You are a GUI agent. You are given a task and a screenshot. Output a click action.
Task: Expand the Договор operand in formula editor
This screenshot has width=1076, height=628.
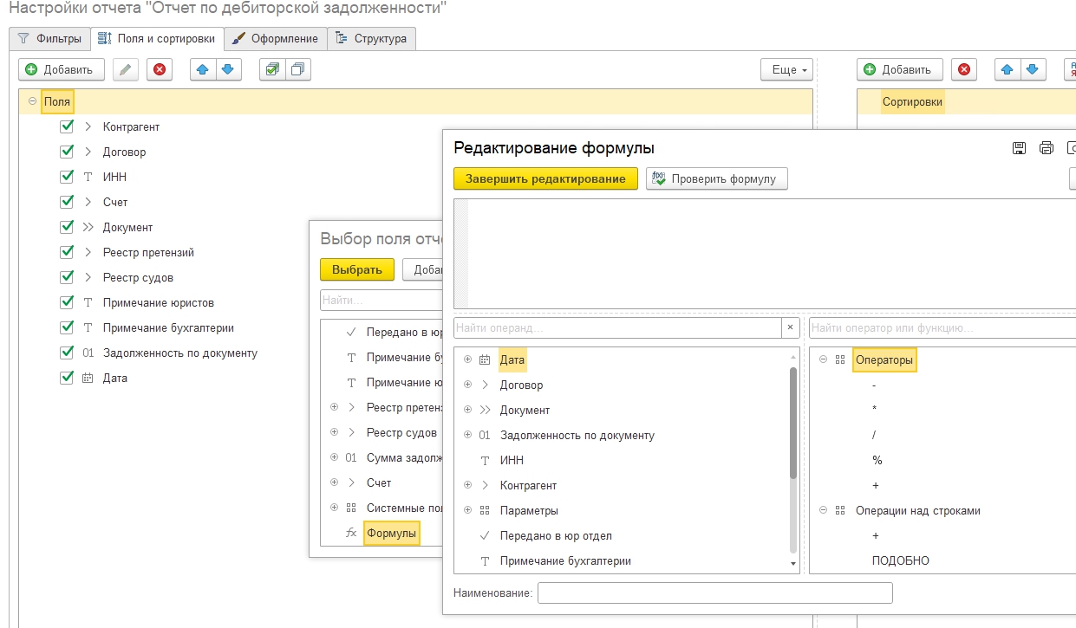click(x=468, y=385)
